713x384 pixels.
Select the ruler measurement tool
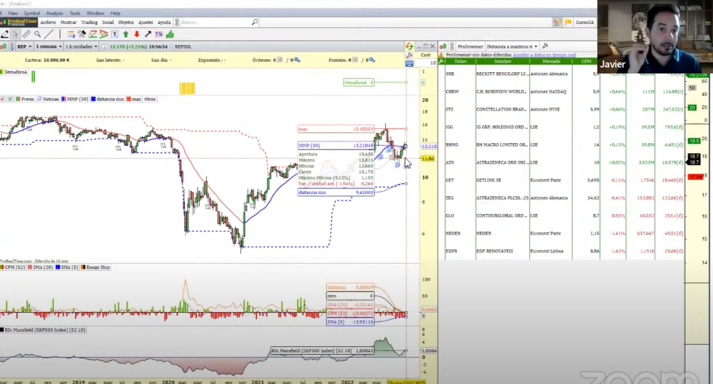(x=26, y=35)
